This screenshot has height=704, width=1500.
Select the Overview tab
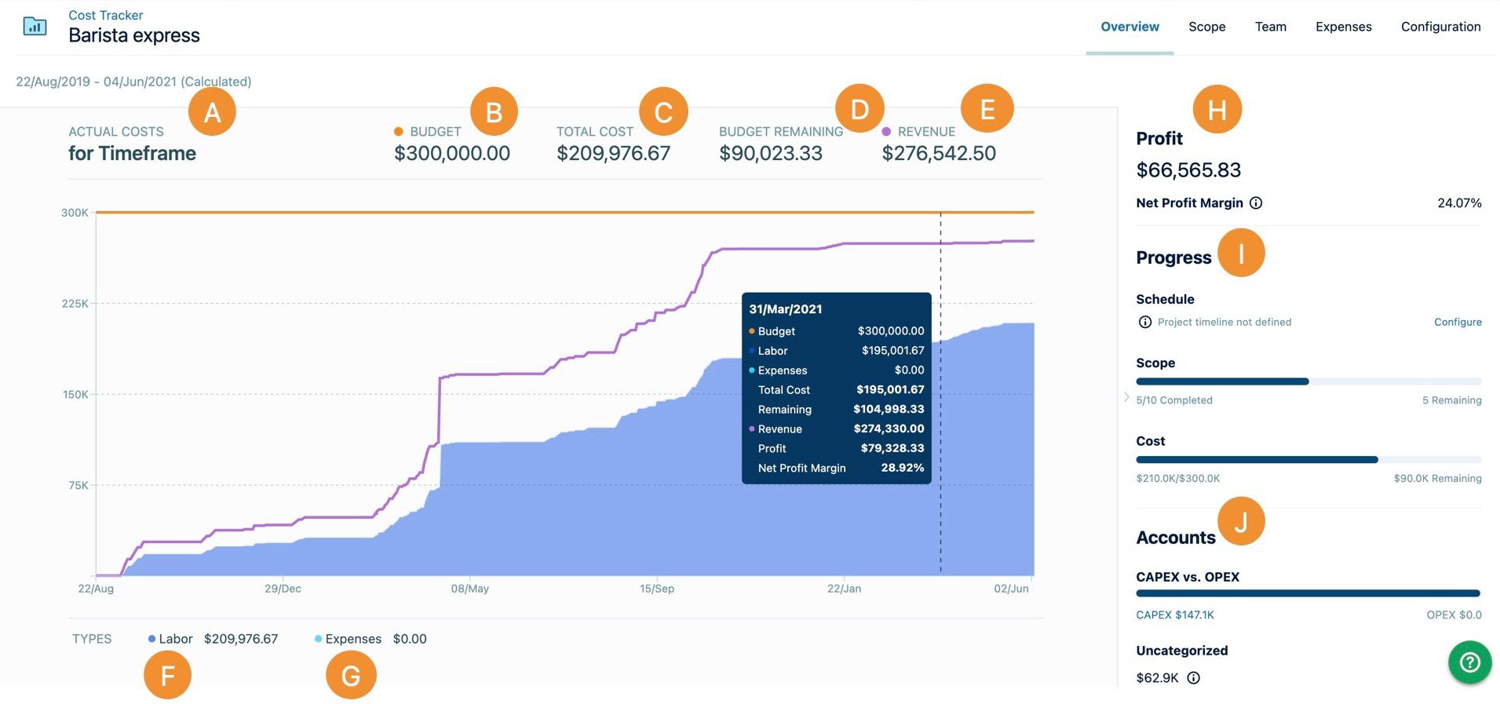tap(1129, 26)
